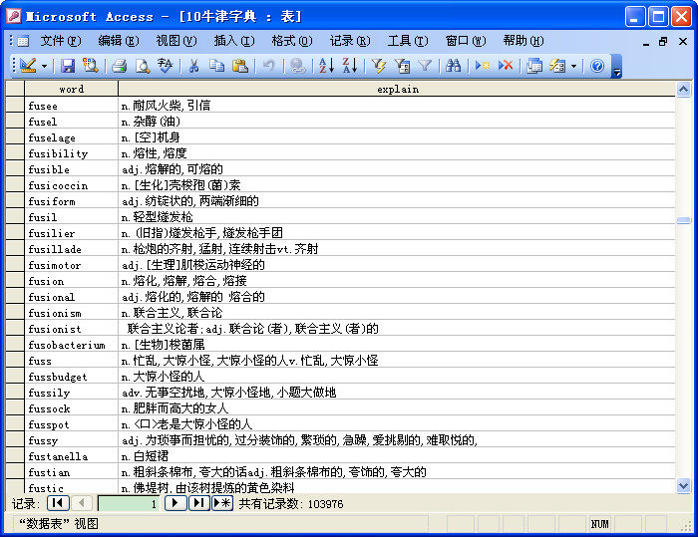698x537 pixels.
Task: Click the datasheet control menu icon
Action: [x=23, y=42]
